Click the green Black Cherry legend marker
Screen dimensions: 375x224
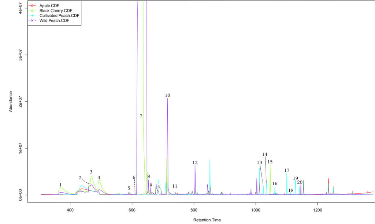coord(32,11)
